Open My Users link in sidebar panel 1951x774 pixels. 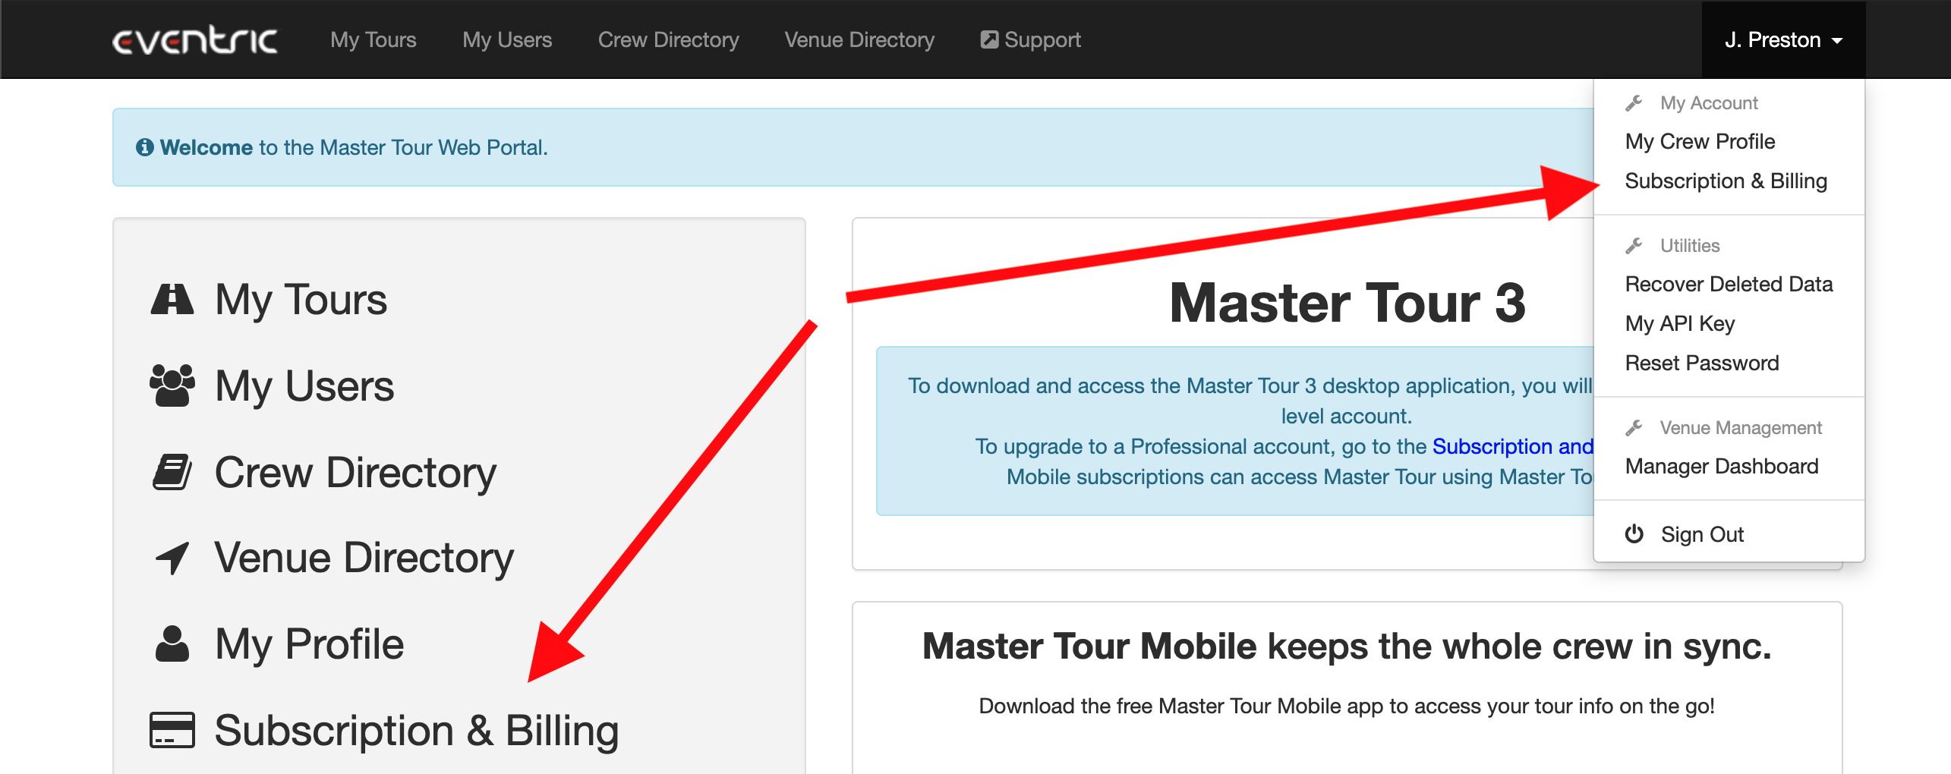tap(304, 385)
